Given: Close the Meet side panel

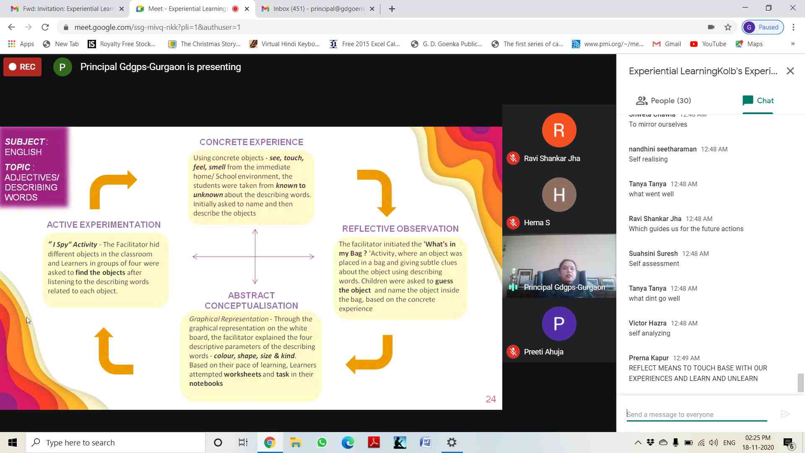Looking at the screenshot, I should tap(790, 71).
